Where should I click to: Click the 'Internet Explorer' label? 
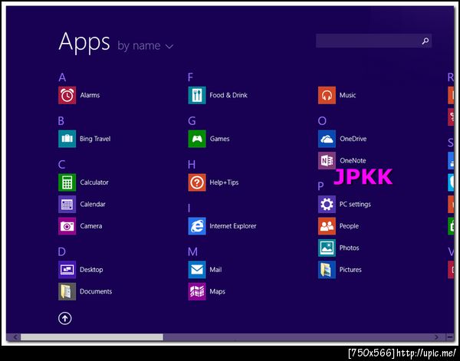click(x=233, y=226)
